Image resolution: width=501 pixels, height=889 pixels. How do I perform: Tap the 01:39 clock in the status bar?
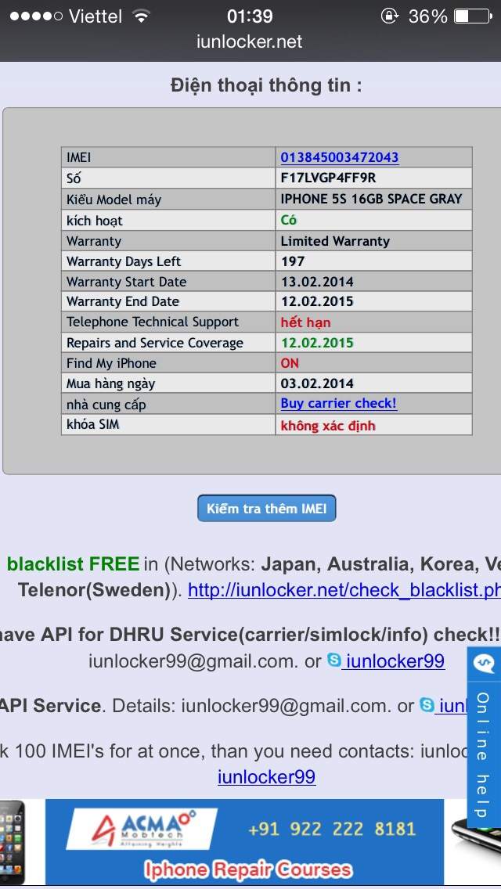coord(250,16)
